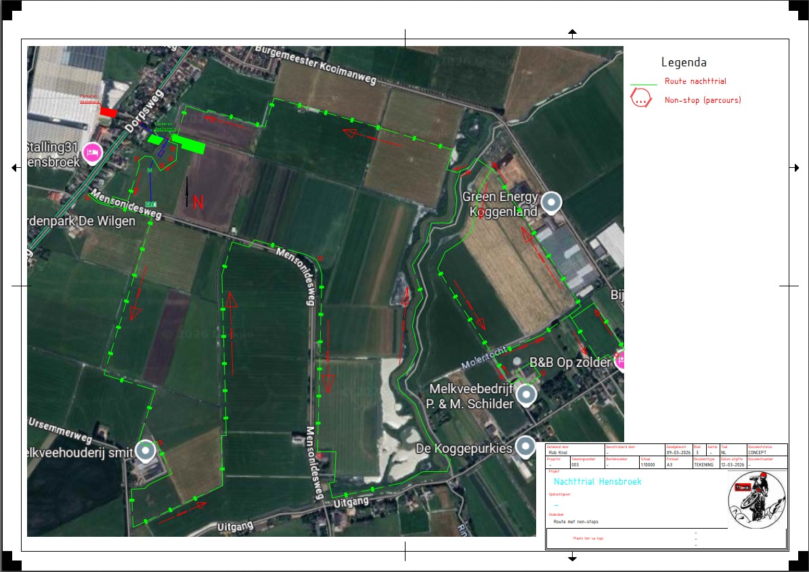809x572 pixels.
Task: Click the top-edge upward arrow marker
Action: click(572, 32)
